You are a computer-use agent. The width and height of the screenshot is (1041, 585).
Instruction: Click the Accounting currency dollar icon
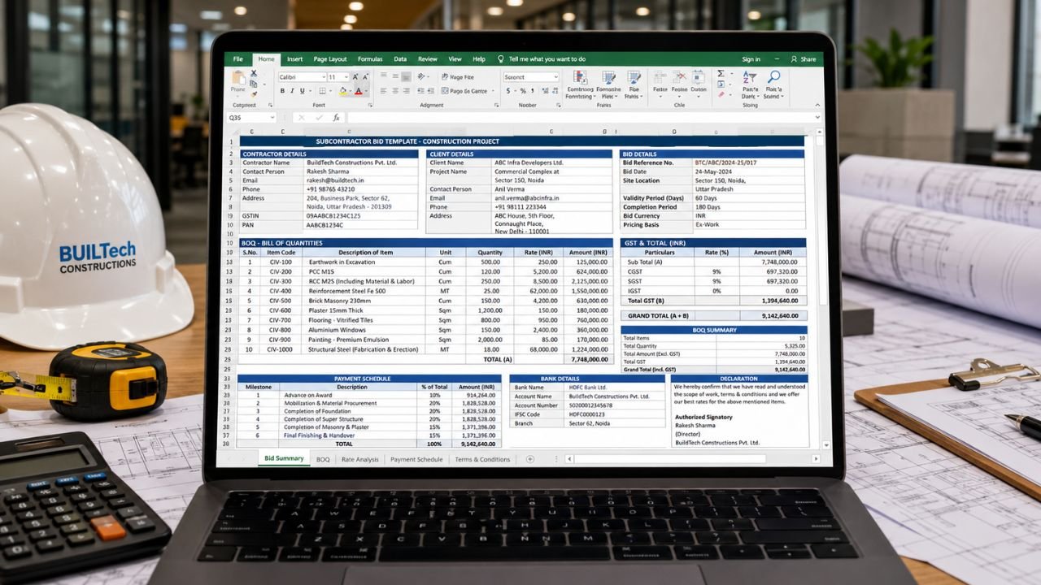coord(508,90)
